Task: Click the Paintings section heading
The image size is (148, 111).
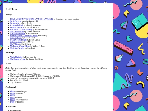Action: point(10,53)
